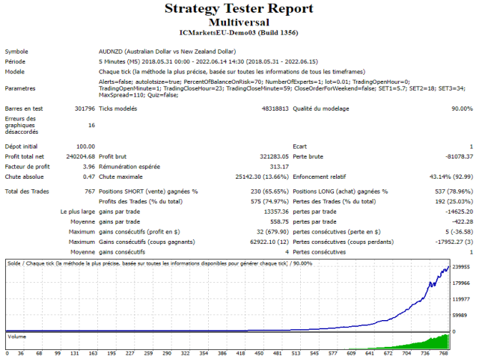Image resolution: width=479 pixels, height=359 pixels.
Task: Click the 768 trade number axis label
Action: (x=444, y=354)
